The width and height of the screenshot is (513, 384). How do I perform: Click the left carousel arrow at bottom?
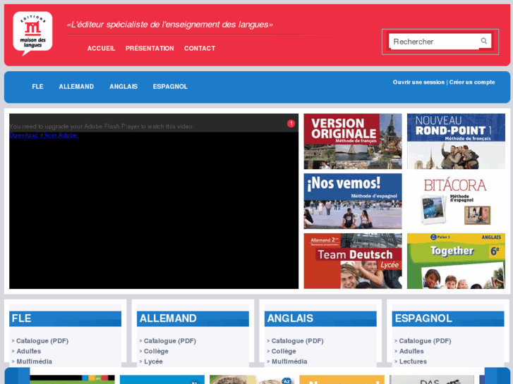[17, 376]
